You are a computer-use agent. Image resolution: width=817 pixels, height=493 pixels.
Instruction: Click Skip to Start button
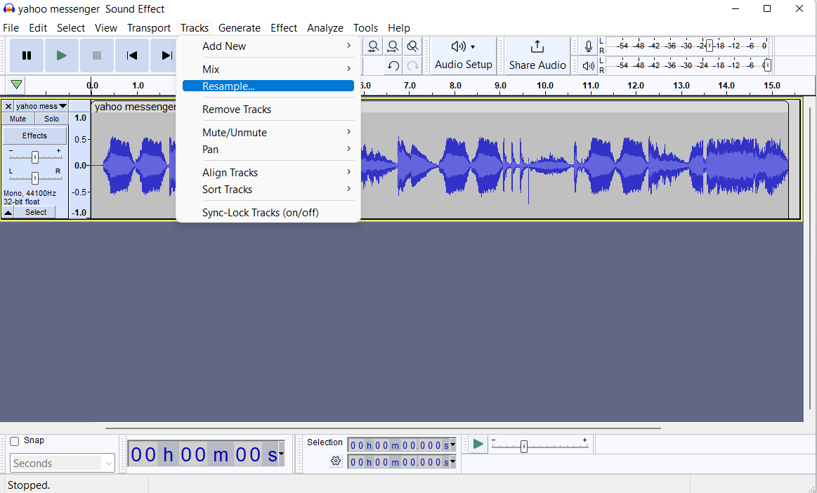click(x=132, y=55)
